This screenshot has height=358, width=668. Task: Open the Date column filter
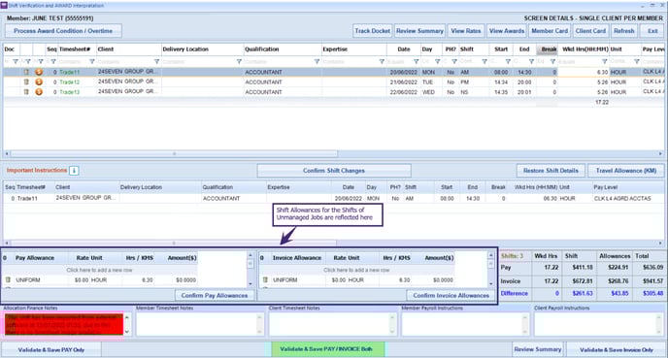coord(416,62)
